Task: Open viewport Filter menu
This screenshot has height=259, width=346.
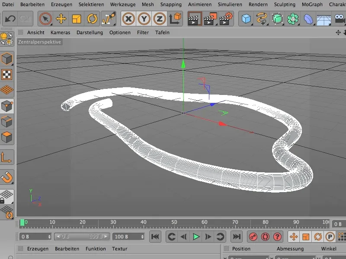Action: click(x=143, y=33)
